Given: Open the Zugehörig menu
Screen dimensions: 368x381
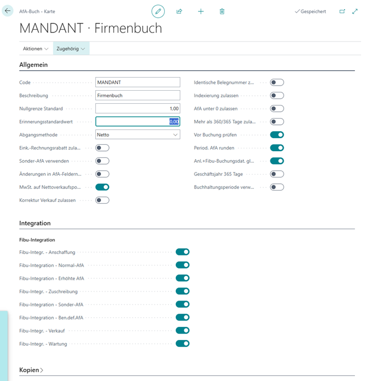Looking at the screenshot, I should point(71,49).
